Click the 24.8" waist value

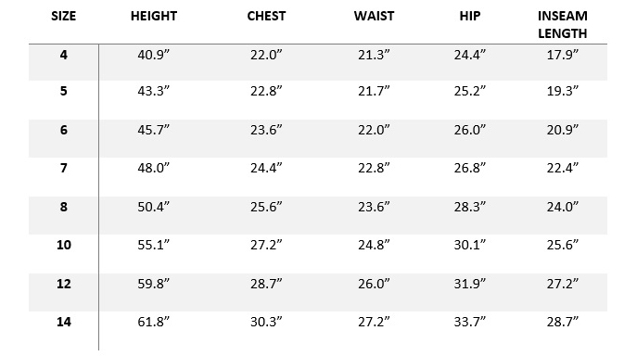374,245
